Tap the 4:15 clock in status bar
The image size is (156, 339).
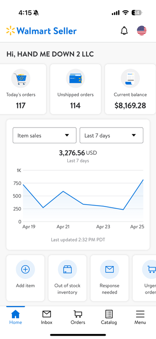[x=25, y=13]
